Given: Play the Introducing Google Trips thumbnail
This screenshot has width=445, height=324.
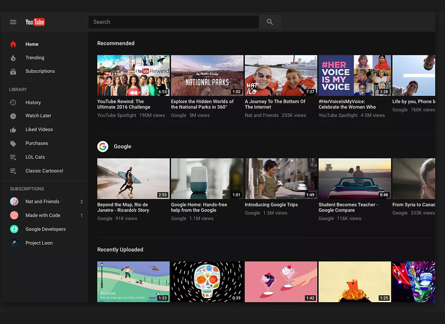Looking at the screenshot, I should click(281, 179).
